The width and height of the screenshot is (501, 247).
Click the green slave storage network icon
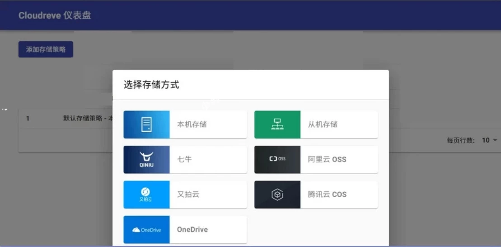[277, 124]
